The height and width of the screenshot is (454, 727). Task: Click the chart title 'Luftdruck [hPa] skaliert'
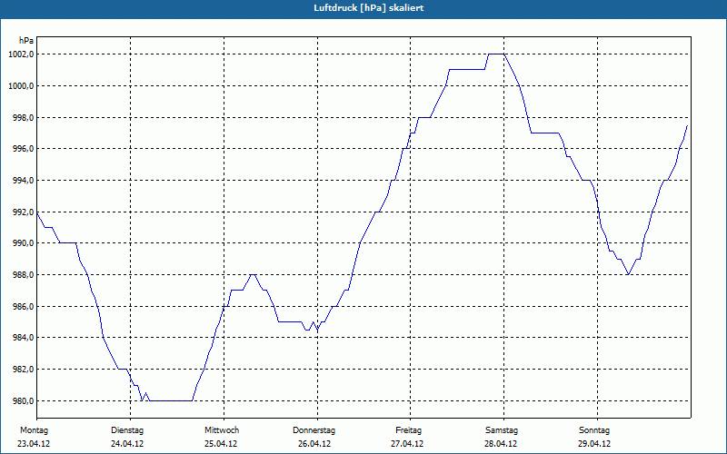point(369,8)
